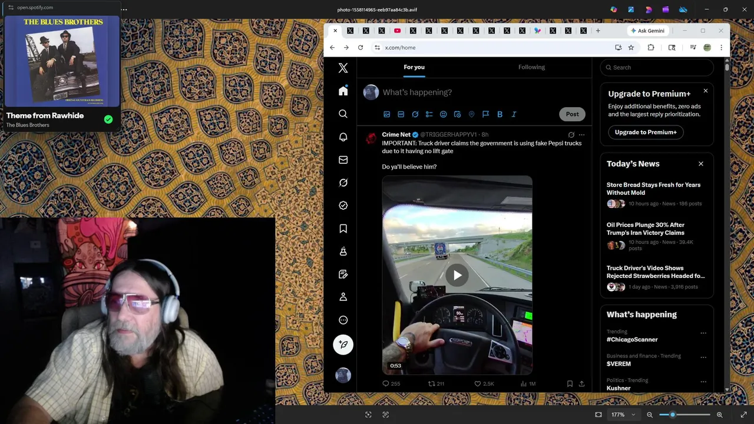Viewport: 754px width, 424px height.
Task: Go to Home in X sidebar
Action: click(343, 91)
